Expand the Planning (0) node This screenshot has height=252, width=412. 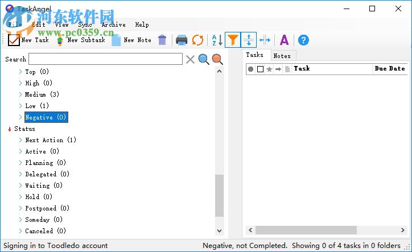pos(20,163)
